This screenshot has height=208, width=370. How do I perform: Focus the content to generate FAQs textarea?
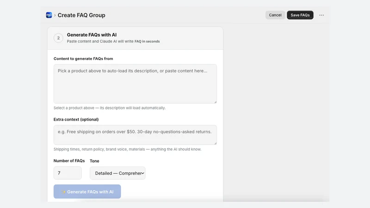[x=135, y=84]
